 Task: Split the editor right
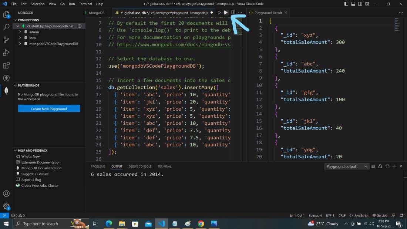(233, 13)
